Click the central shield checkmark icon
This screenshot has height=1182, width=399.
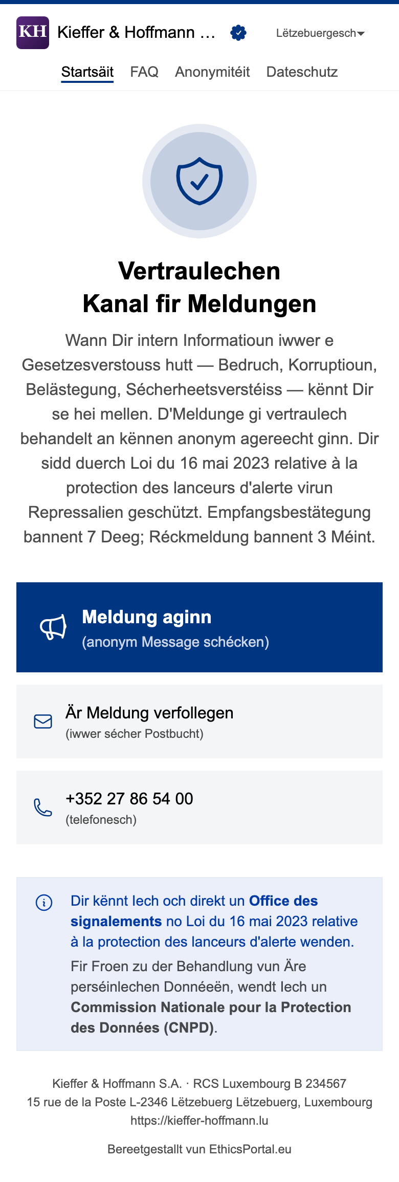click(x=199, y=181)
